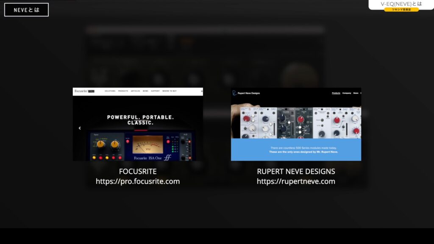
Task: Click the user account icon on Focusrite header
Action: click(202, 91)
